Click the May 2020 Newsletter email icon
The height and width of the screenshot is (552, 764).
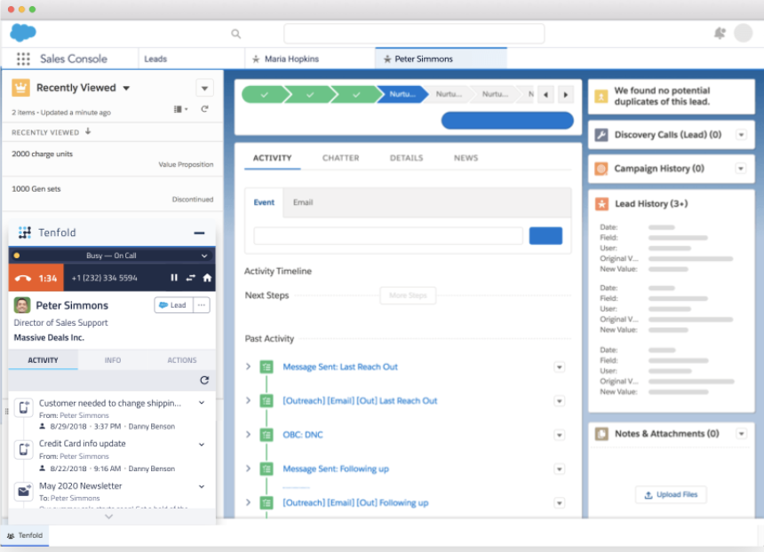[x=23, y=491]
